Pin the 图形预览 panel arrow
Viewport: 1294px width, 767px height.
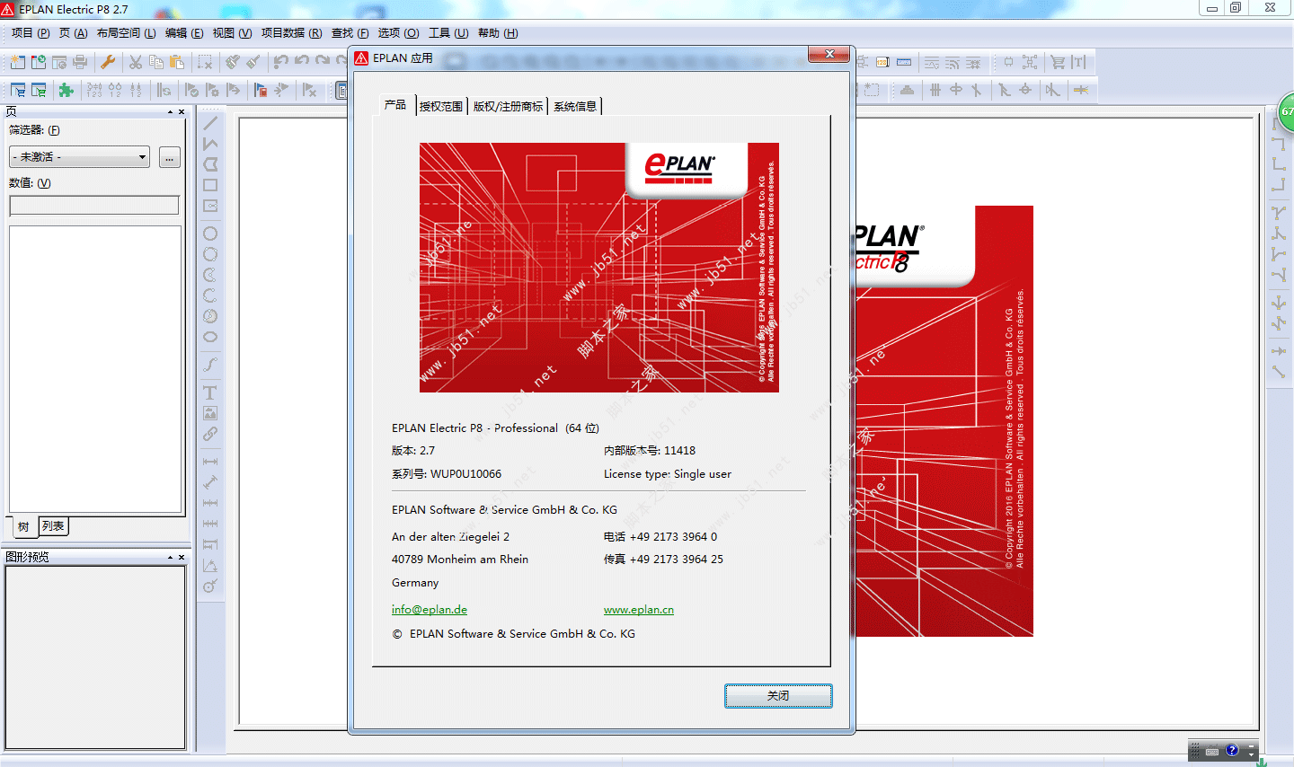(x=170, y=558)
